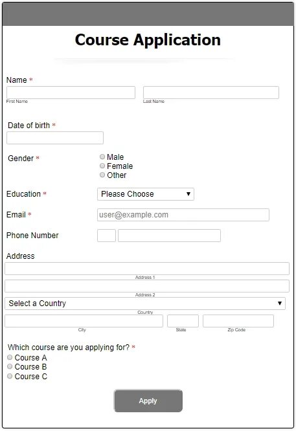The image size is (296, 431).
Task: Click the Address 1 field
Action: (147, 269)
